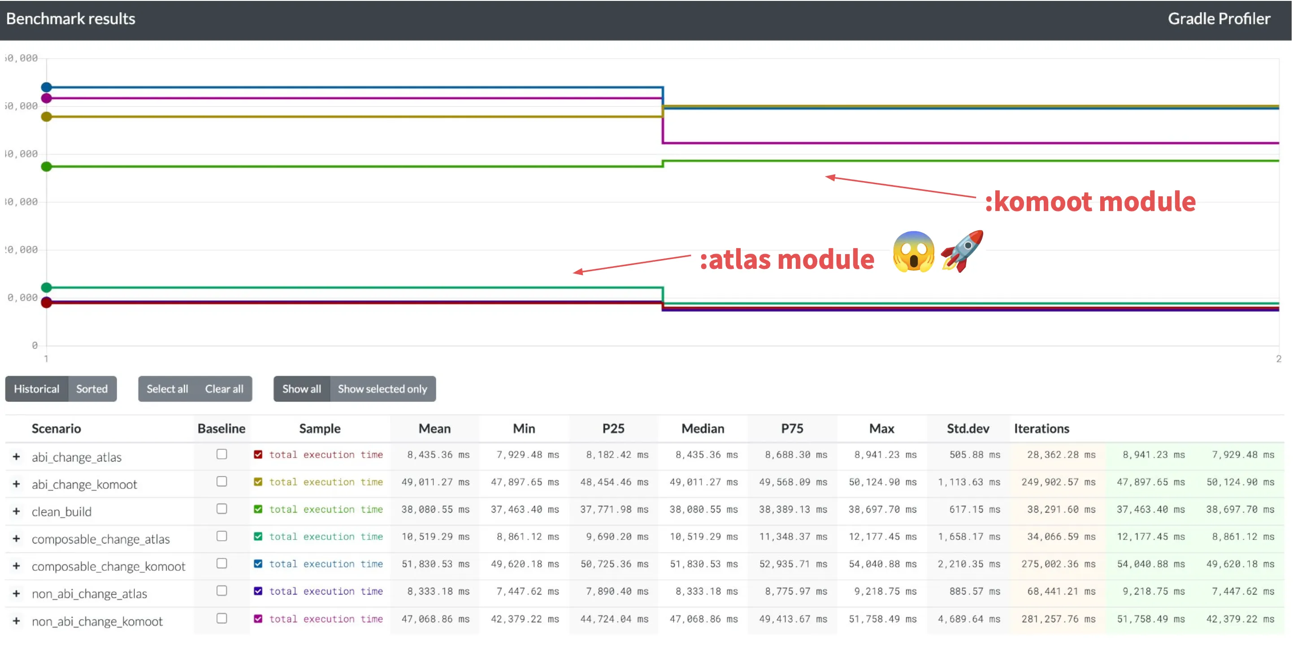Expand the non_abi_change_atlas scenario

click(17, 593)
